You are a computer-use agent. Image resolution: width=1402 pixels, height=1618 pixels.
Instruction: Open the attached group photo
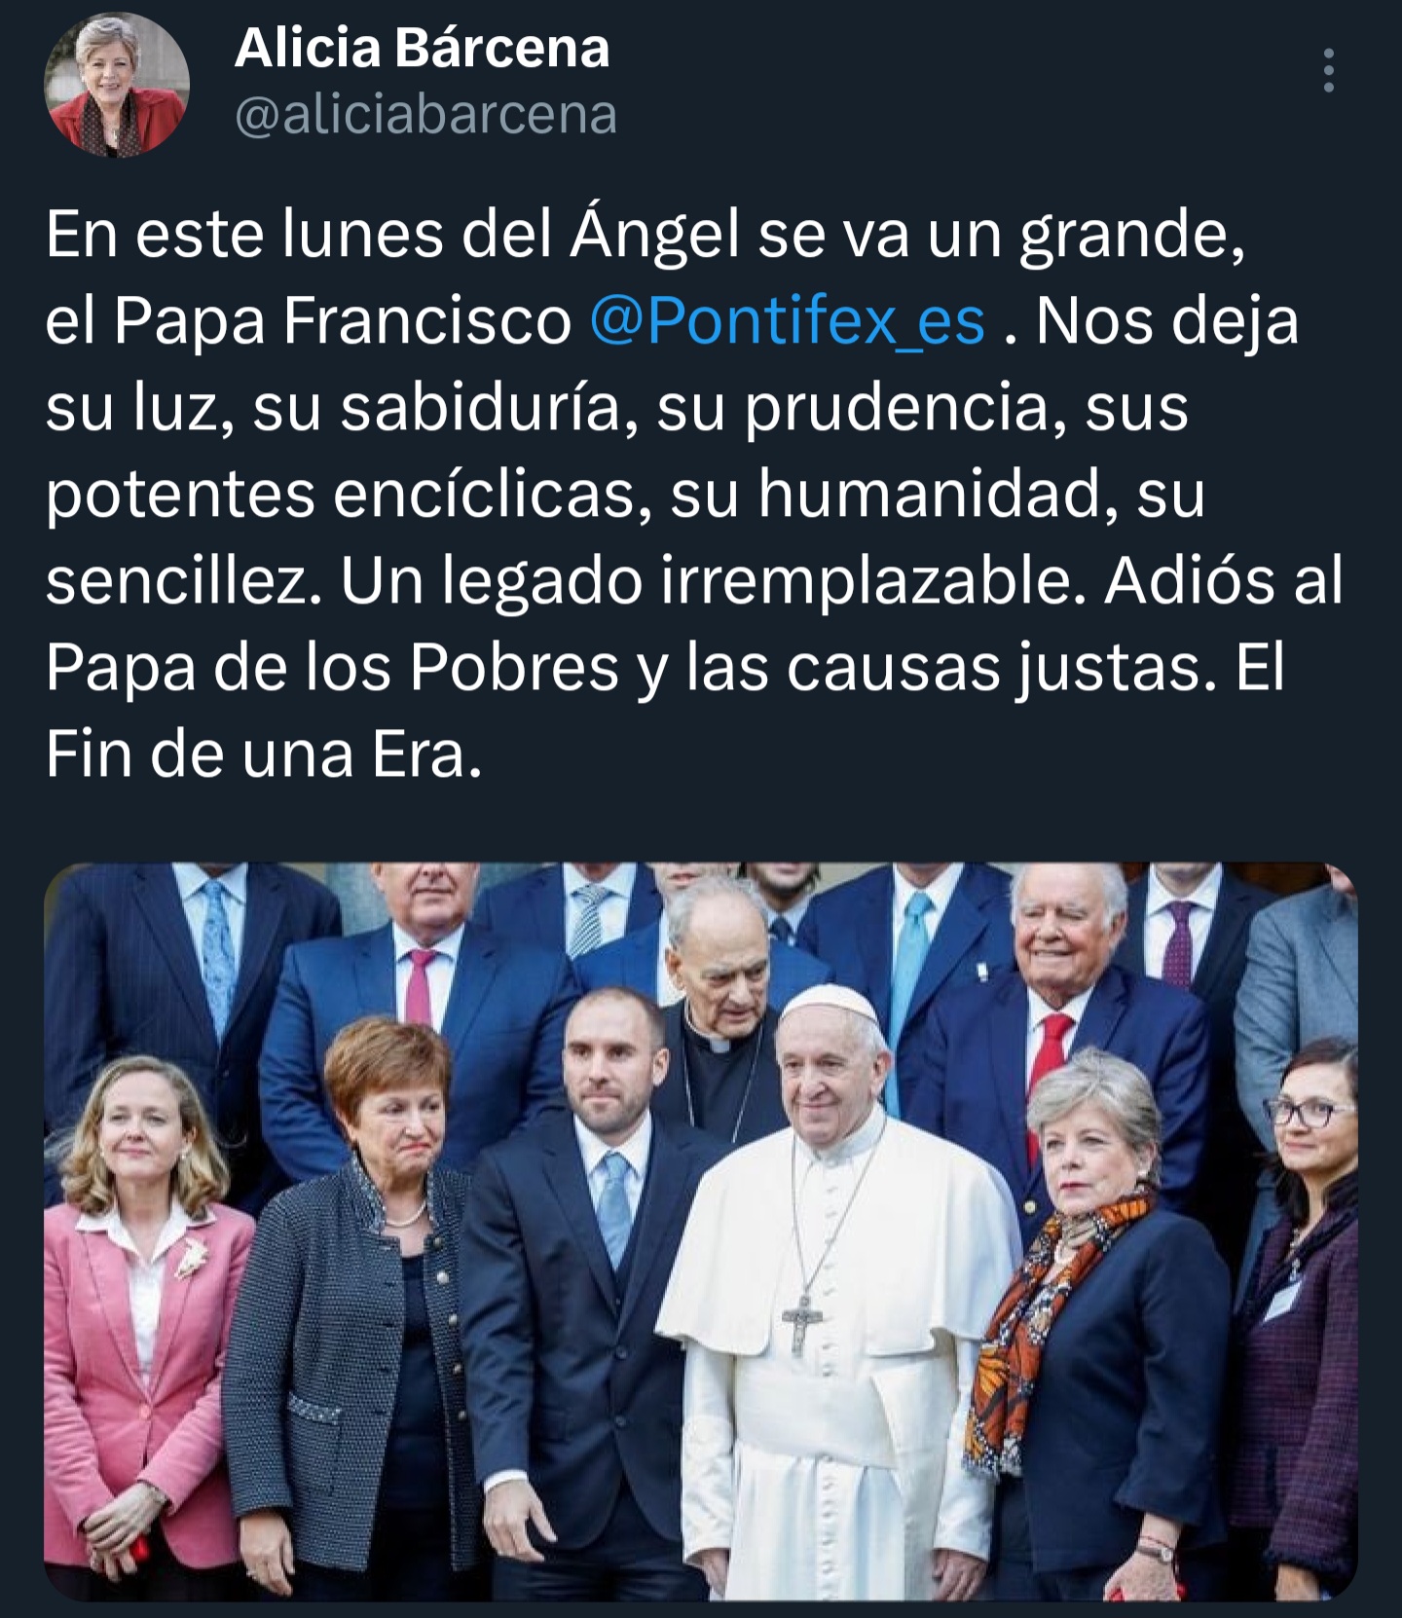click(x=701, y=1232)
